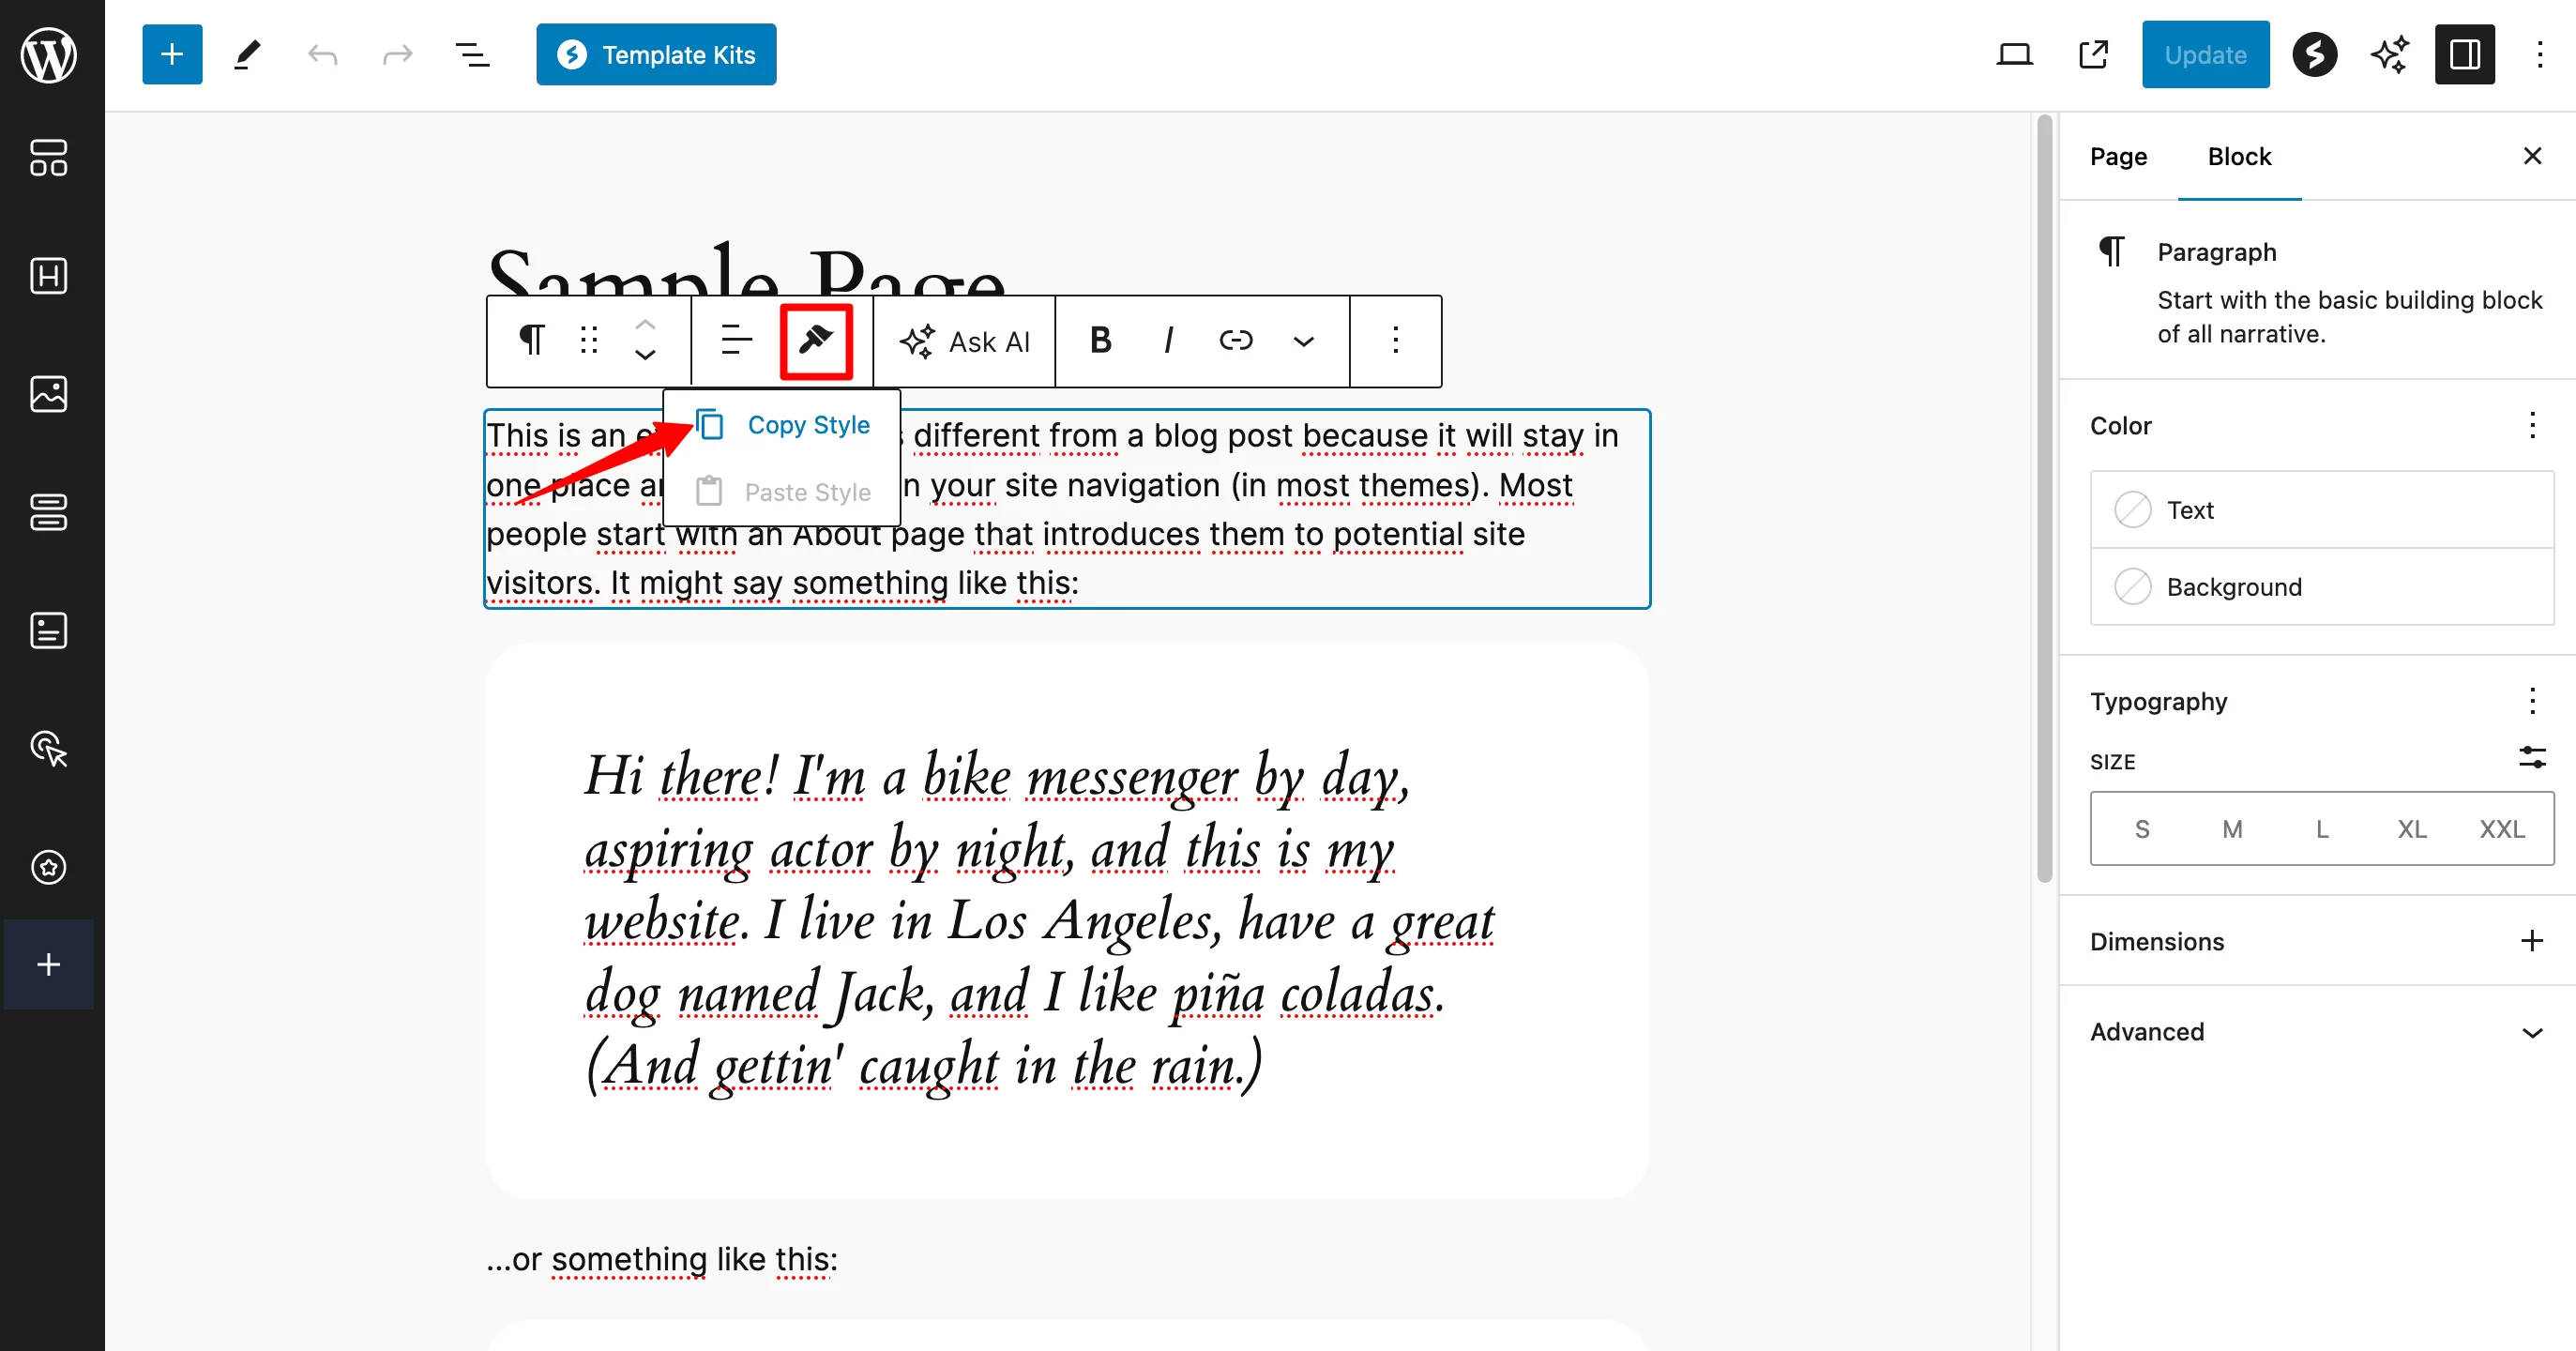2576x1351 pixels.
Task: Click the Copy Style paintbrush icon
Action: 816,339
